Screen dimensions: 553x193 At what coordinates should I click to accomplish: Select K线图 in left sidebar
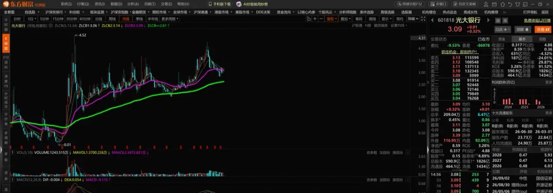pyautogui.click(x=6, y=44)
